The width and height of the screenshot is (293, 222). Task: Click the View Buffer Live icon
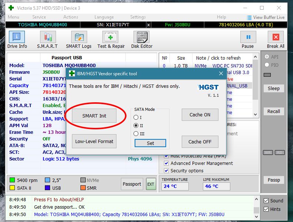(x=249, y=17)
